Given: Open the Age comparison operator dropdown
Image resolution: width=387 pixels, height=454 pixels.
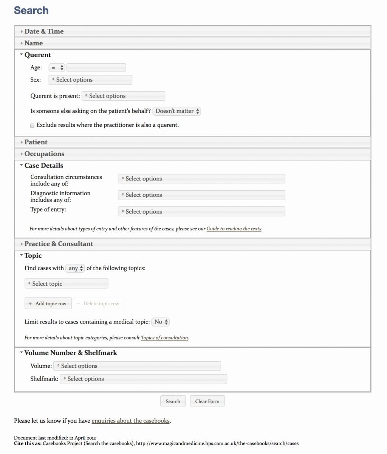Looking at the screenshot, I should point(57,68).
